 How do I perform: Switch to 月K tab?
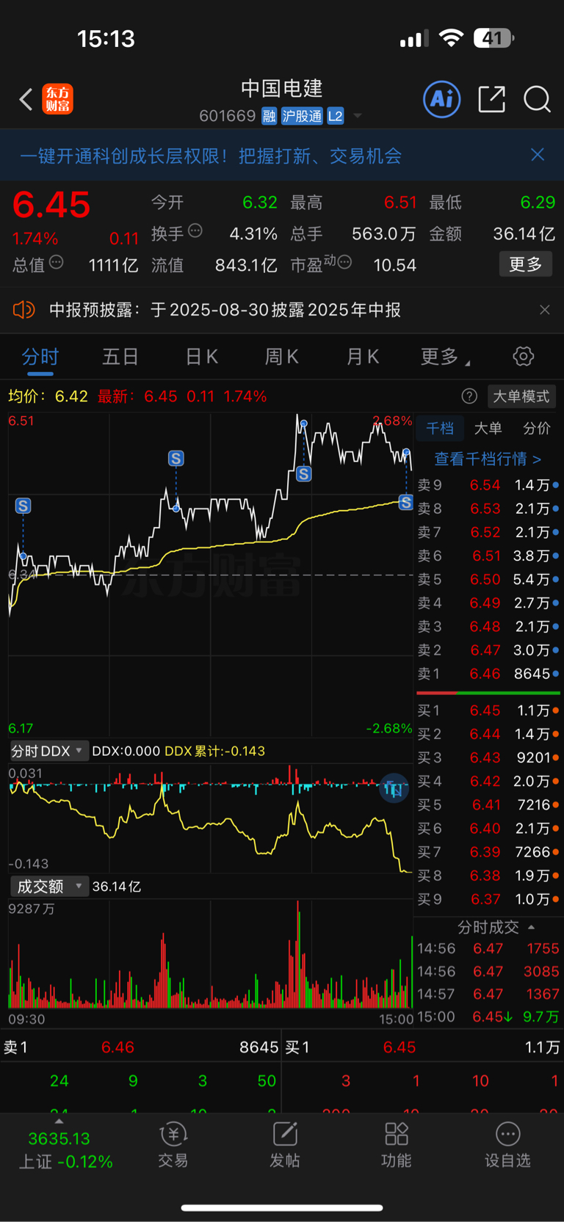point(363,357)
